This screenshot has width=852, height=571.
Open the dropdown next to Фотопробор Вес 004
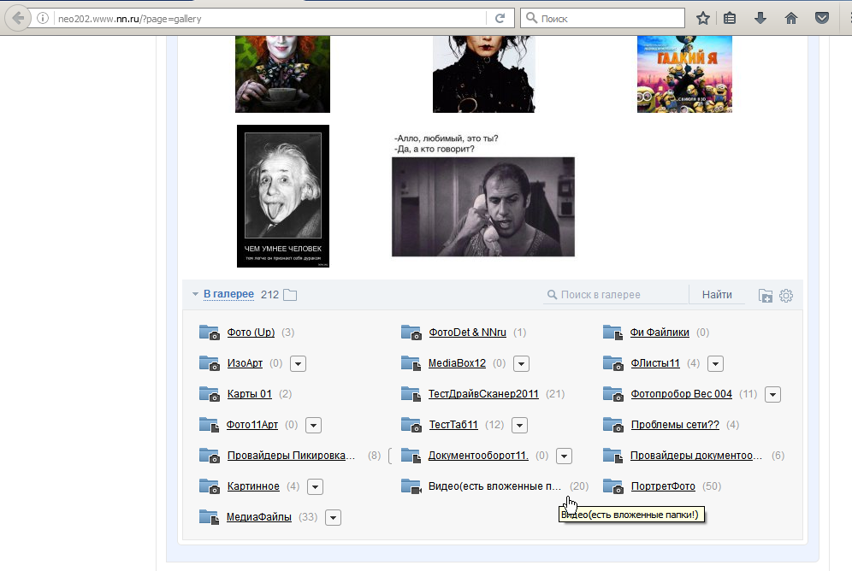click(772, 395)
